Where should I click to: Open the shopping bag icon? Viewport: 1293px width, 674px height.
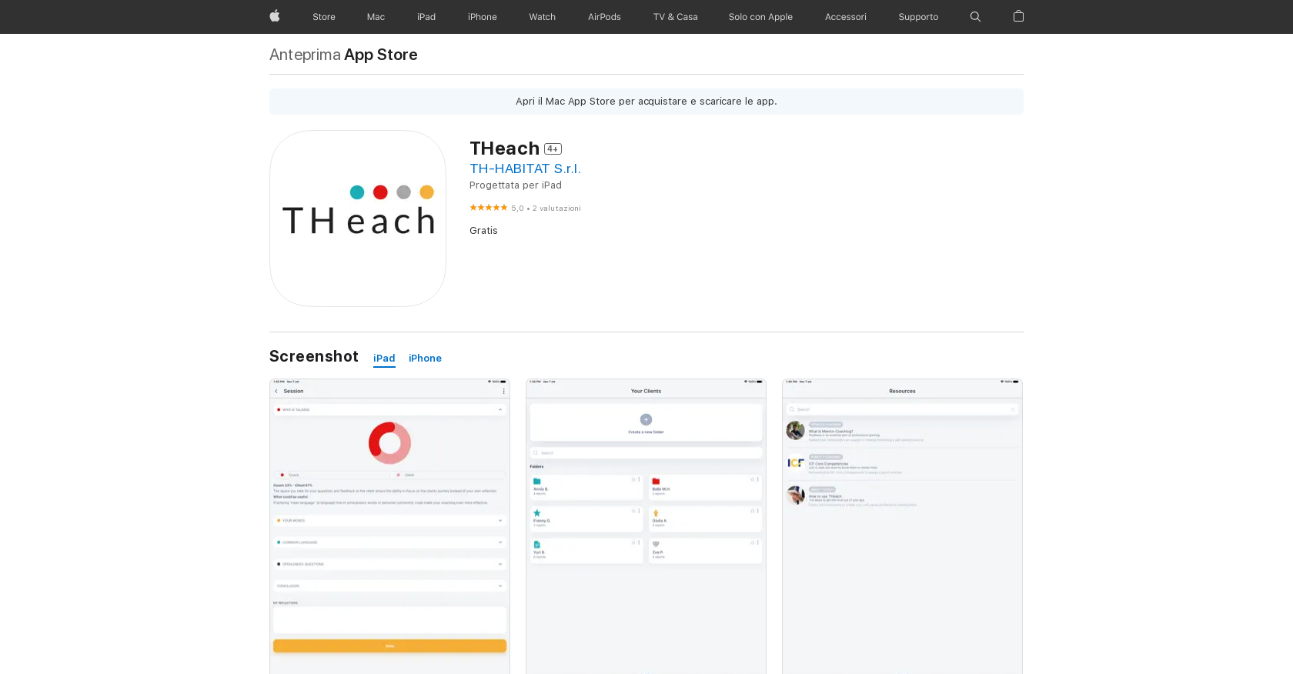[1018, 16]
